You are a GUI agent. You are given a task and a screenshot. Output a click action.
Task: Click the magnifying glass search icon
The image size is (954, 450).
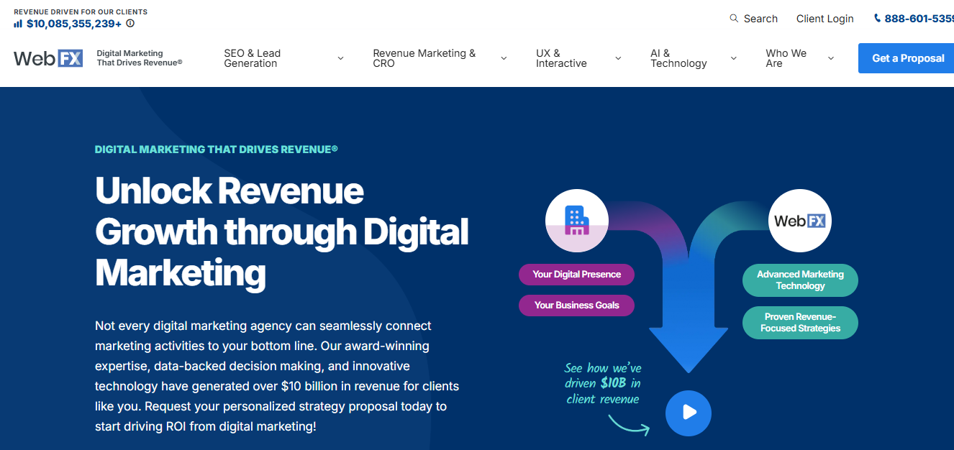pyautogui.click(x=734, y=19)
